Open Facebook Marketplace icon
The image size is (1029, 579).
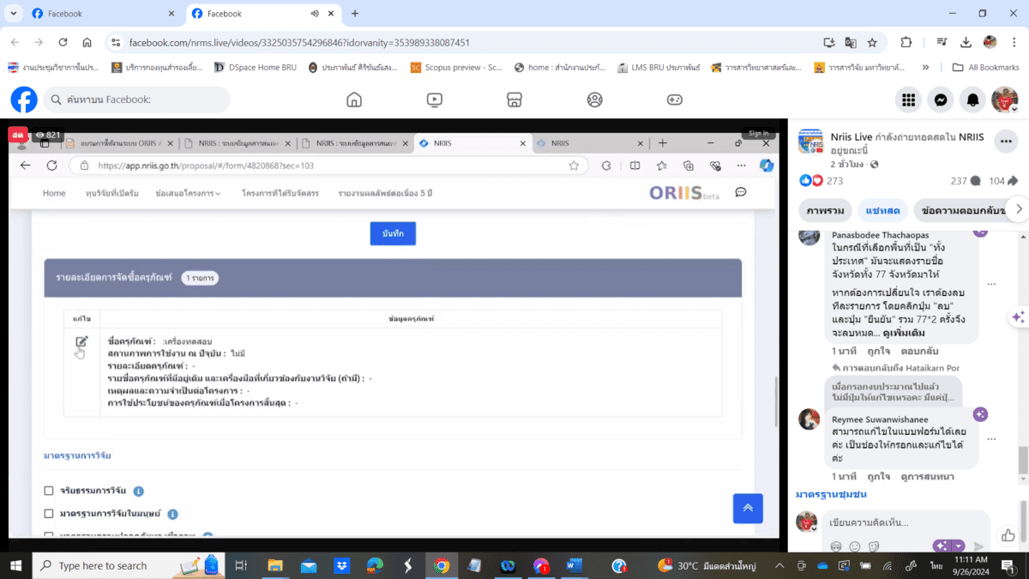tap(514, 100)
